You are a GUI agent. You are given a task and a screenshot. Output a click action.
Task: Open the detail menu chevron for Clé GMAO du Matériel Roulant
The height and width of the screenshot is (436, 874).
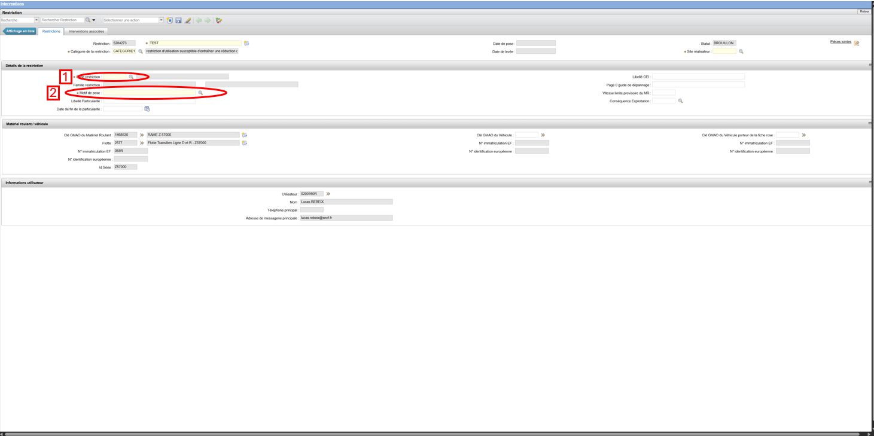[x=142, y=135]
